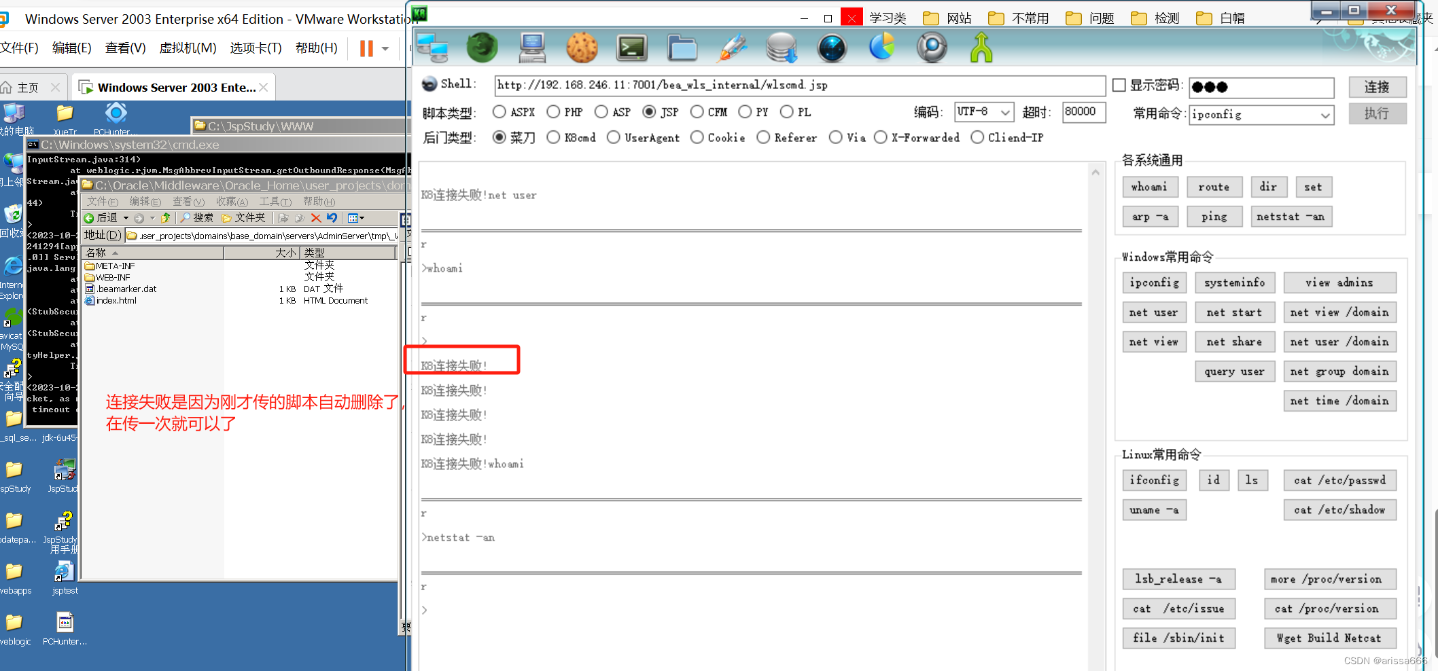
Task: Click the silver webcam lens icon
Action: (932, 48)
